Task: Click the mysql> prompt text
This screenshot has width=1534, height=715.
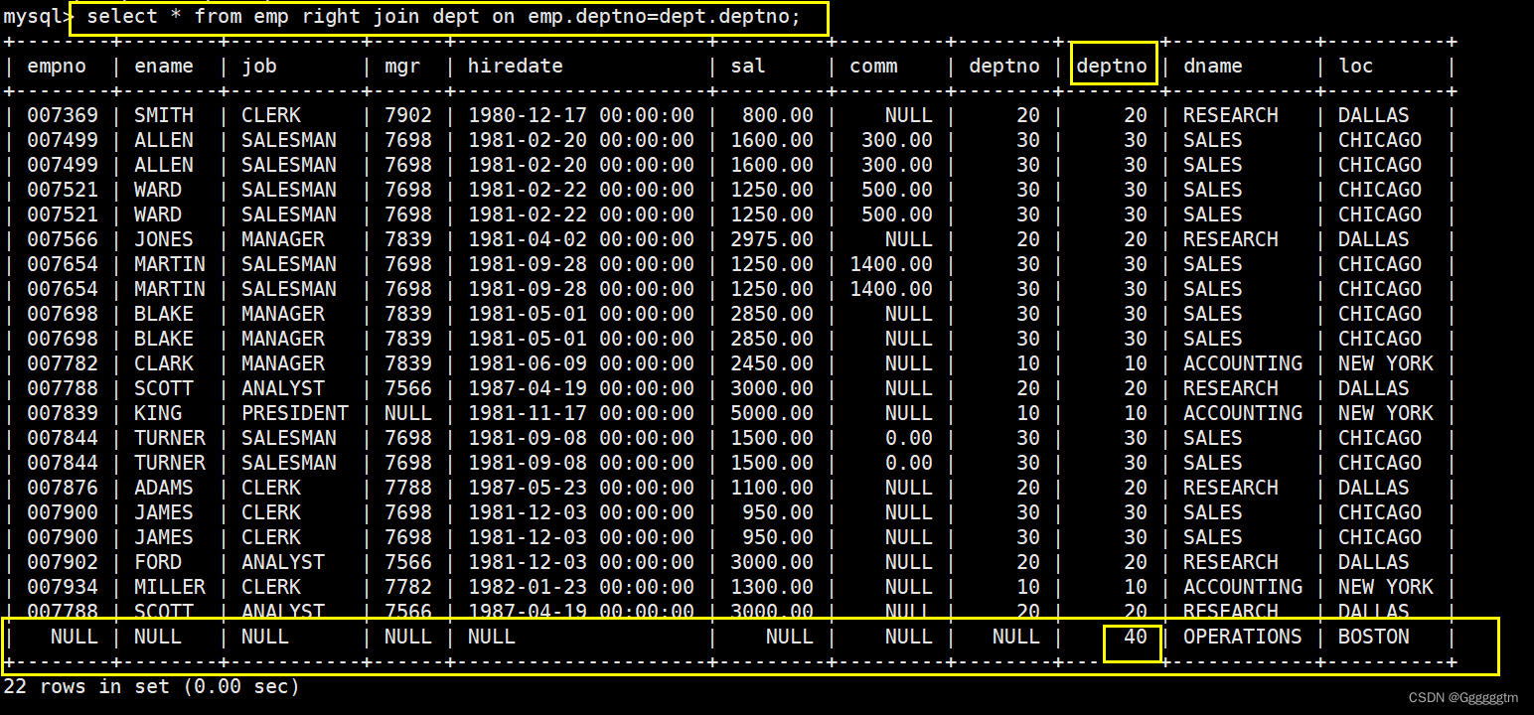Action: pyautogui.click(x=38, y=17)
